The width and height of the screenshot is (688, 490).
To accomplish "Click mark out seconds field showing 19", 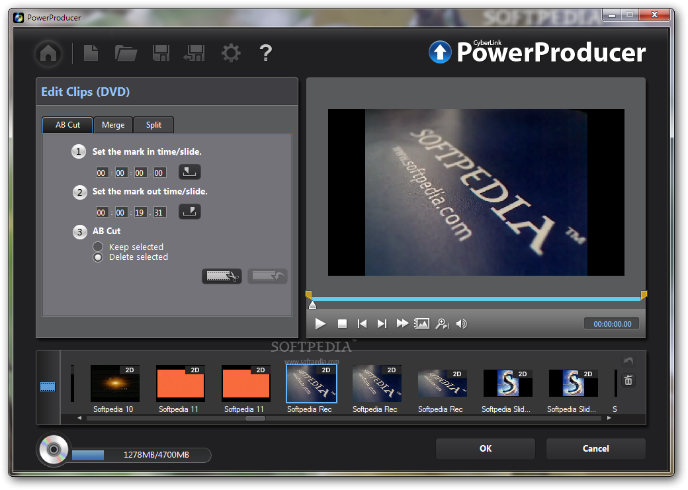I will coord(140,213).
